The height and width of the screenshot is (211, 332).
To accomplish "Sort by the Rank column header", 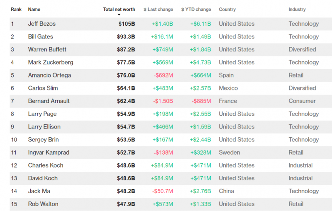I will coord(15,9).
